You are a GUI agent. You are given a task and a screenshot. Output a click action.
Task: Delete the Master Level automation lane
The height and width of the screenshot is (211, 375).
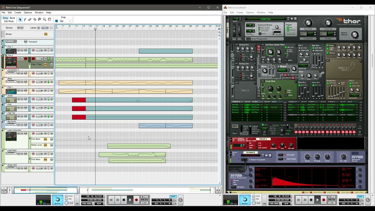pyautogui.click(x=52, y=145)
